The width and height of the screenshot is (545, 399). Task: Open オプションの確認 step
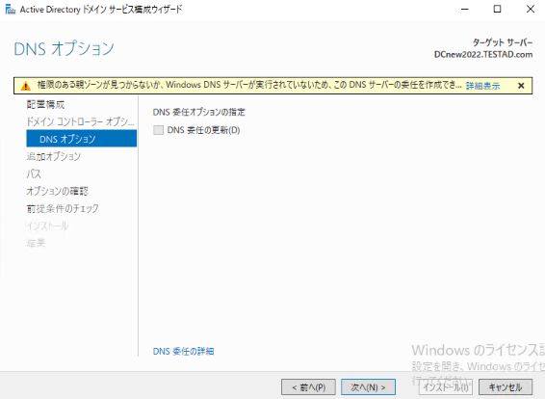click(58, 191)
